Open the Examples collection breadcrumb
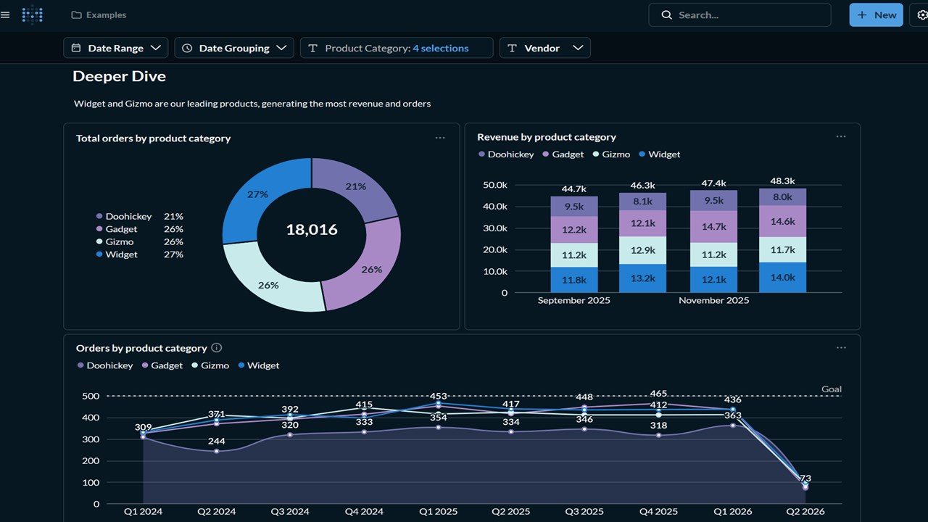Viewport: 928px width, 522px height. (106, 15)
